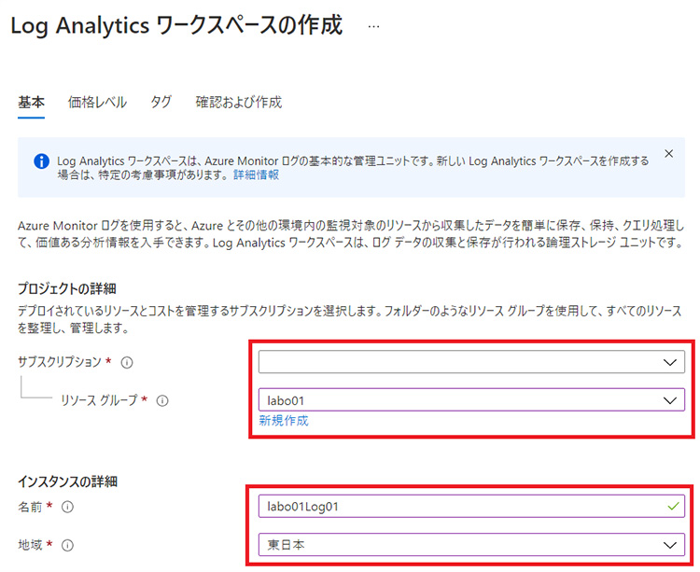Viewport: 700px width, 572px height.
Task: Click info icon next to サブスクリプション
Action: [x=127, y=362]
